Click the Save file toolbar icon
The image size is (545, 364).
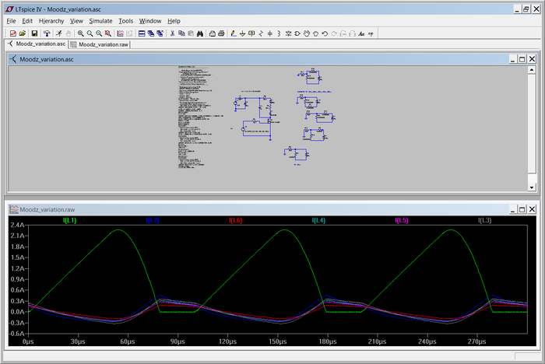tap(35, 33)
